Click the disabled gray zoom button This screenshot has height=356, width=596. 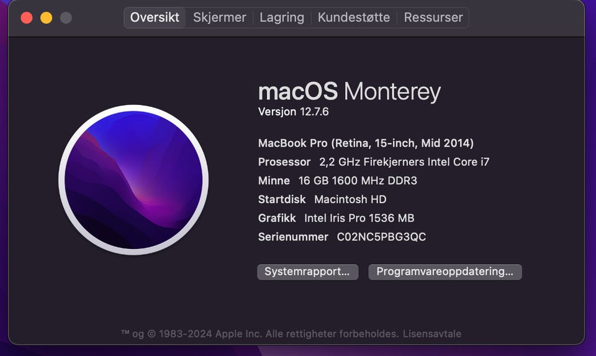66,17
